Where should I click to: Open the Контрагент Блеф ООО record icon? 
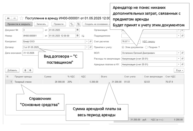90,41
